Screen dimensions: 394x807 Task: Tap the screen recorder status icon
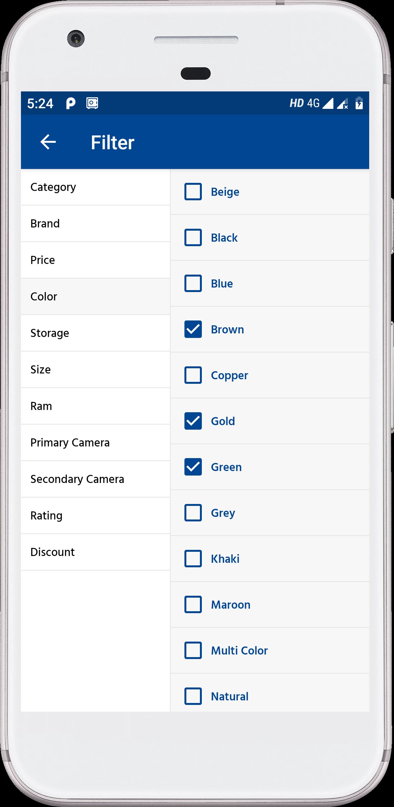(92, 103)
